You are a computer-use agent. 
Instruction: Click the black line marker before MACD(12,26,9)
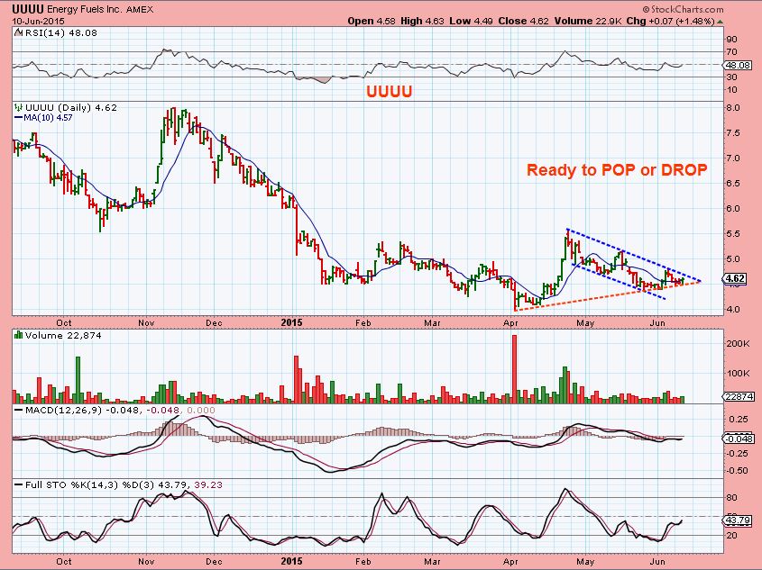19,411
